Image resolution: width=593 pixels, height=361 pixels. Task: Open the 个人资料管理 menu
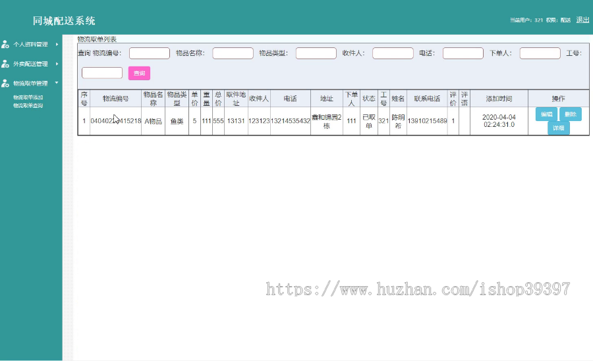click(x=30, y=45)
